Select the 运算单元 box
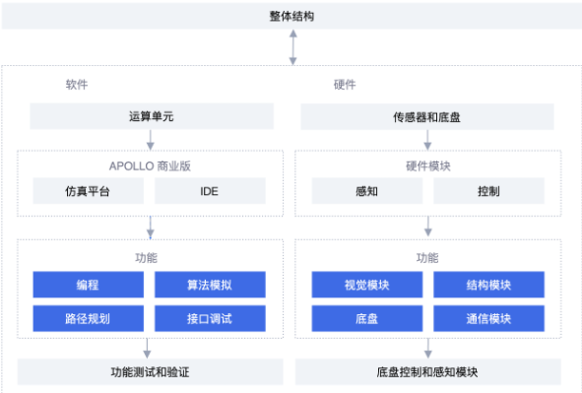Image resolution: width=582 pixels, height=393 pixels. tap(152, 116)
